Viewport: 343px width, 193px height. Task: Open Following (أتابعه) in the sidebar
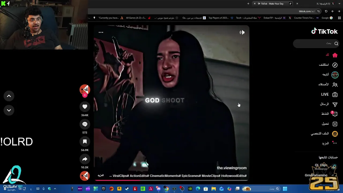(330, 75)
